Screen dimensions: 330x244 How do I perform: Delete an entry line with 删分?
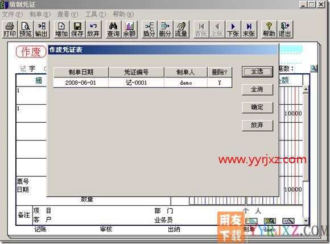point(165,30)
